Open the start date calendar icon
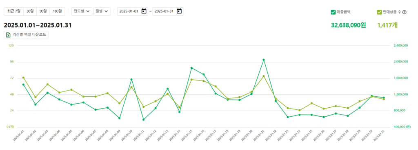This screenshot has height=150, width=418. (x=144, y=11)
